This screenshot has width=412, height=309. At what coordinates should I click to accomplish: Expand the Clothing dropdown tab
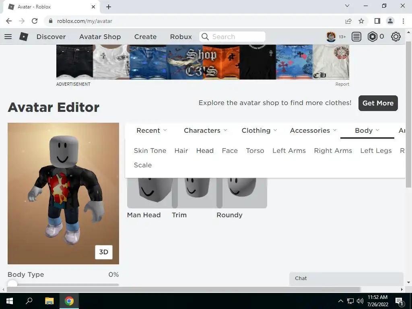pos(260,131)
